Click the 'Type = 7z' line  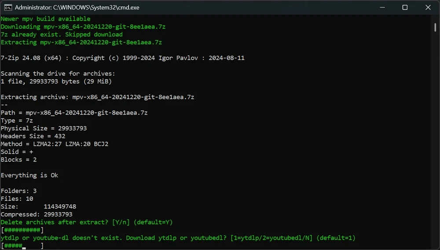(17, 121)
